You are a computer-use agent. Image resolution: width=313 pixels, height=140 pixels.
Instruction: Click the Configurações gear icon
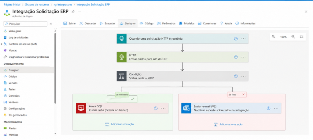coord(5,109)
